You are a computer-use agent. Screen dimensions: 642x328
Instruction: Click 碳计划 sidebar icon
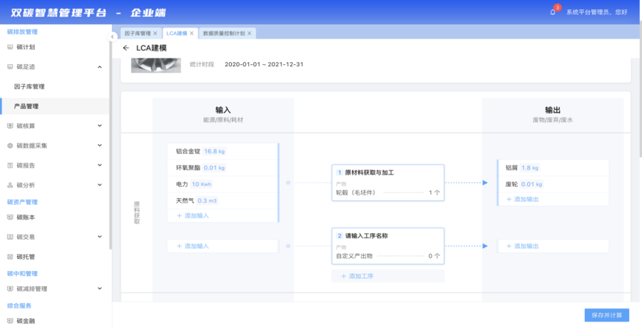coord(10,47)
